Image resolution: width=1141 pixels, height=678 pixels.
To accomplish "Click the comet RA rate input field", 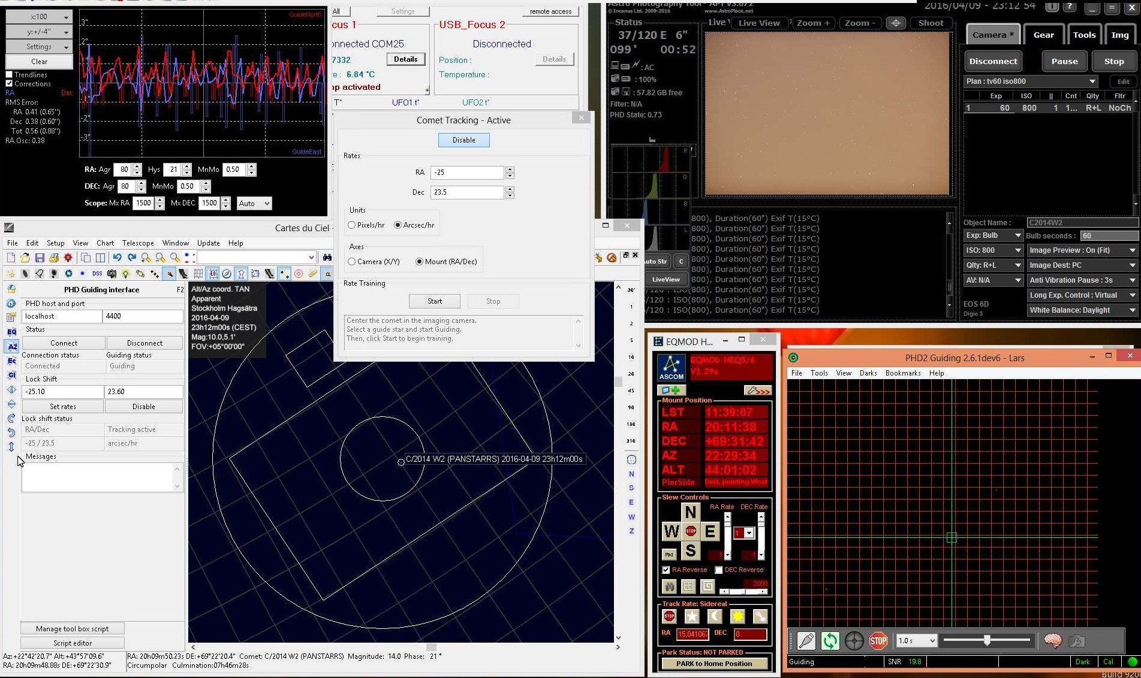I will click(468, 172).
